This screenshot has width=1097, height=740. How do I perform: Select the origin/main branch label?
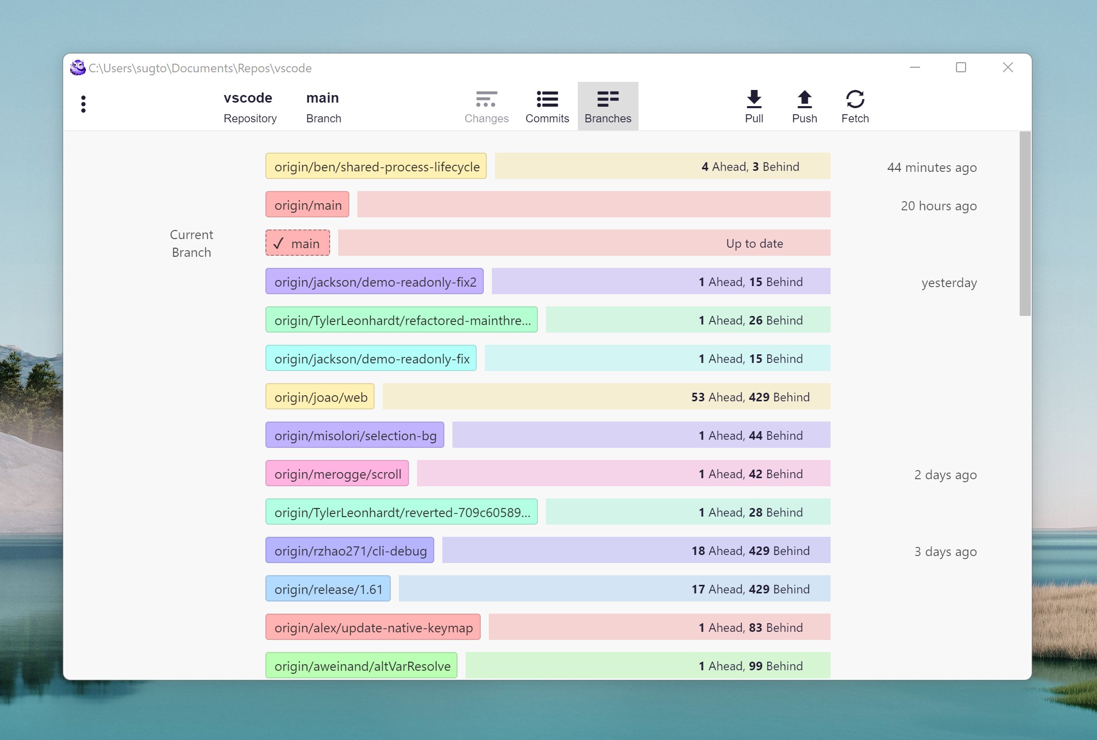click(x=307, y=205)
